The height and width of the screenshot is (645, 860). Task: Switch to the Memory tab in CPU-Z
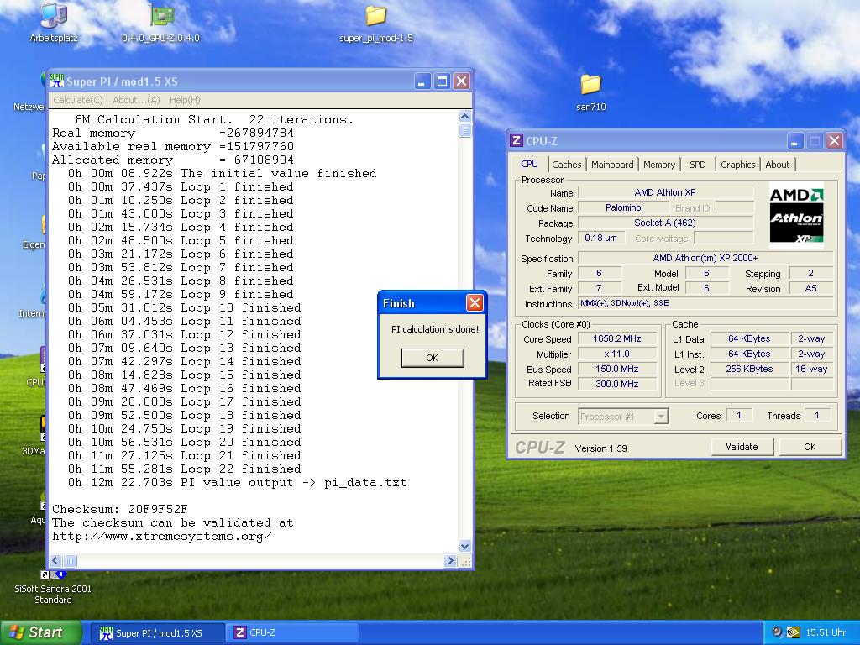[659, 165]
